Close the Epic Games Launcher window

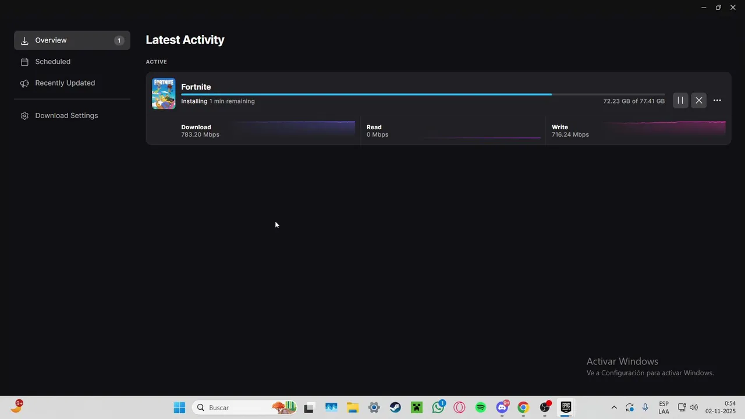(733, 8)
